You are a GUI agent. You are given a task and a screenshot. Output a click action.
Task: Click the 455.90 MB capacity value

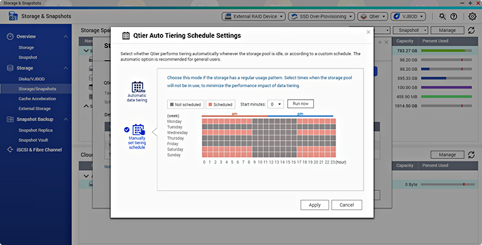(406, 96)
